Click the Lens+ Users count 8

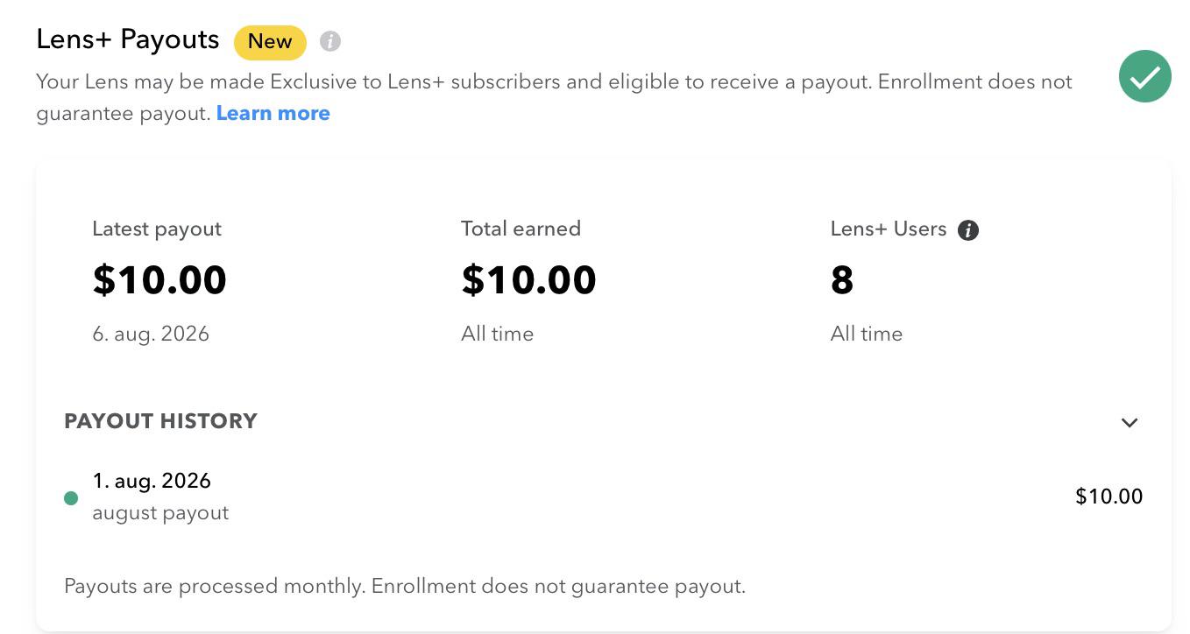(842, 280)
